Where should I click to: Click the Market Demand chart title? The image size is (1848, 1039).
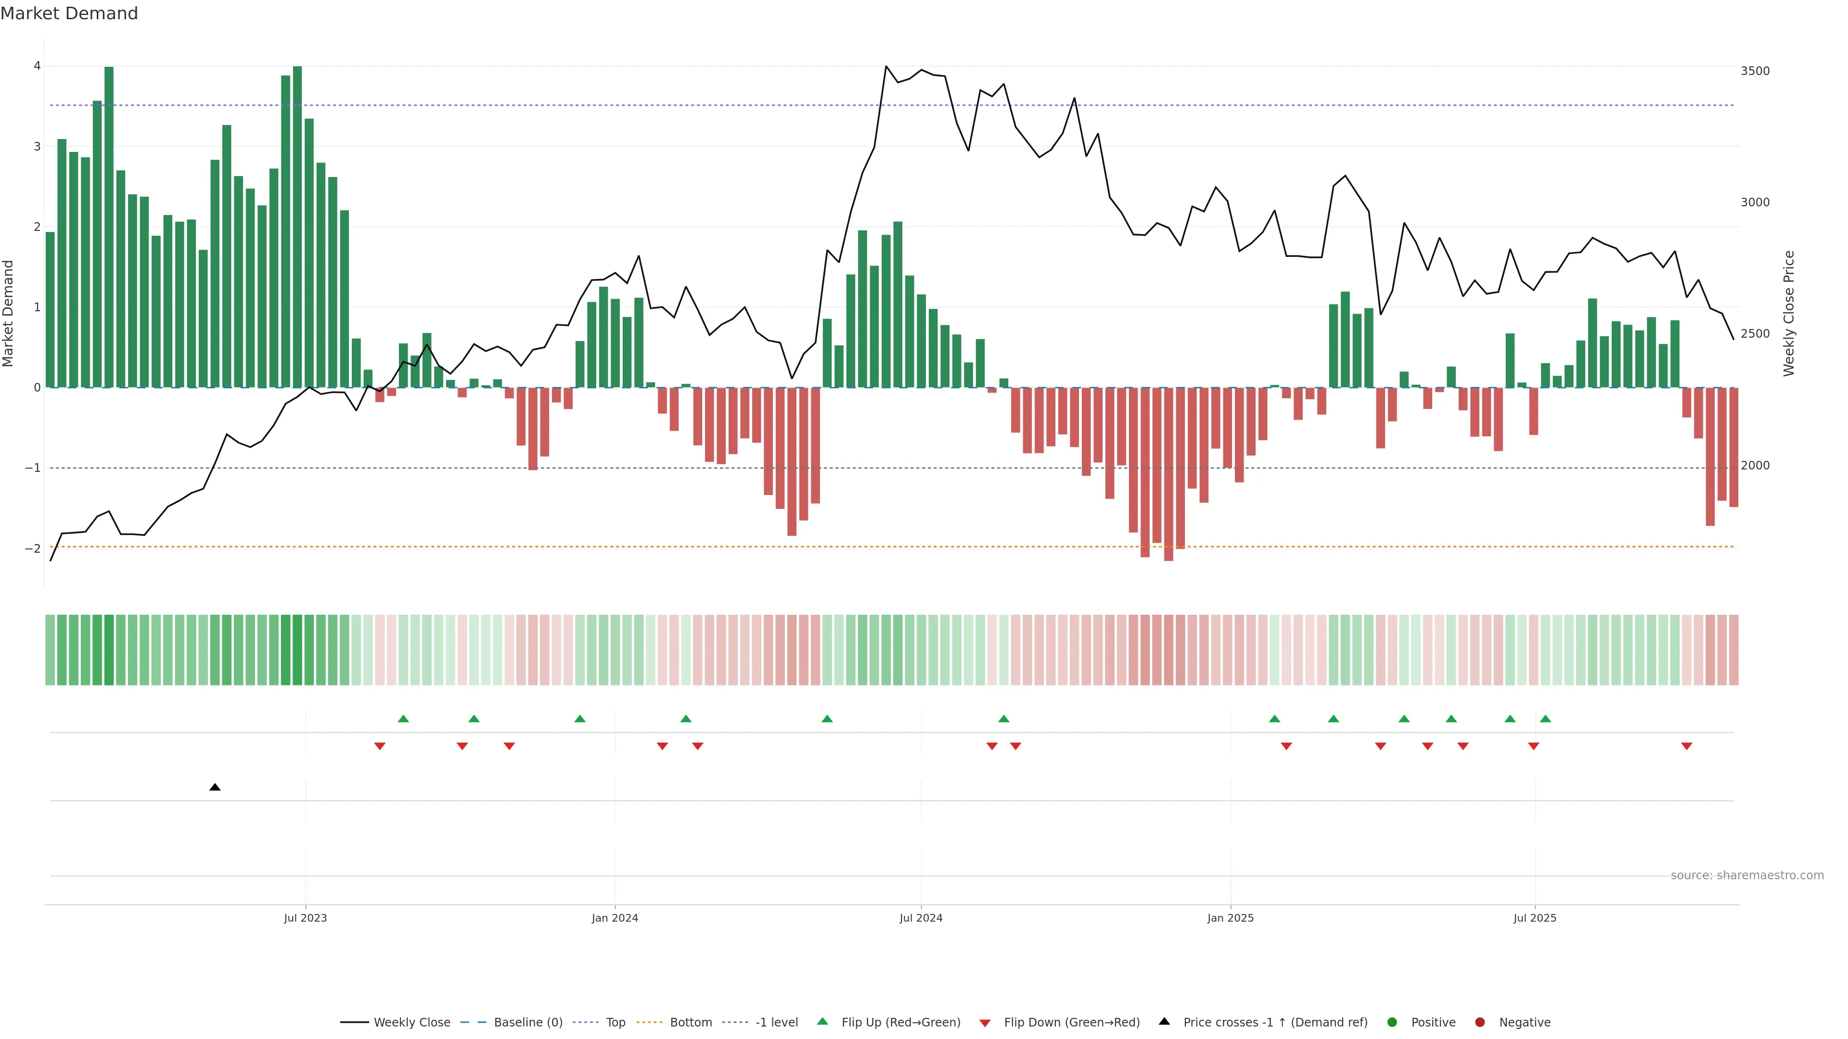click(69, 13)
